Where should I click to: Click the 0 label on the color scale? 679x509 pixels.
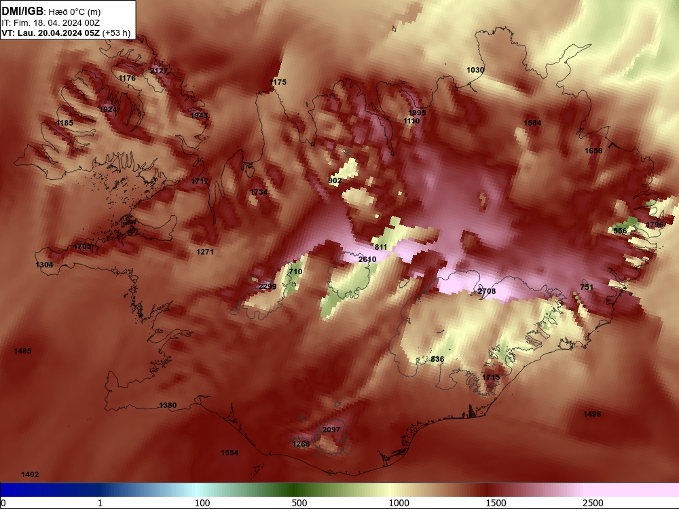tap(3, 503)
